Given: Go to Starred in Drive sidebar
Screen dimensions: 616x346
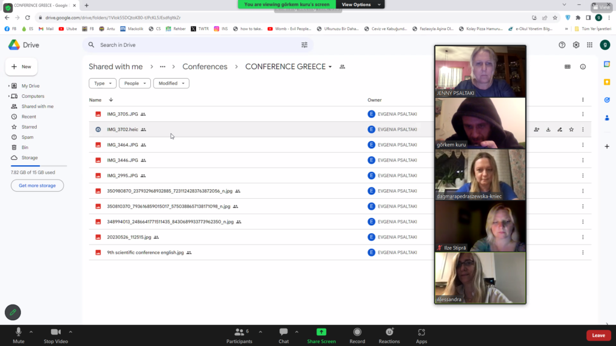Looking at the screenshot, I should (x=29, y=127).
